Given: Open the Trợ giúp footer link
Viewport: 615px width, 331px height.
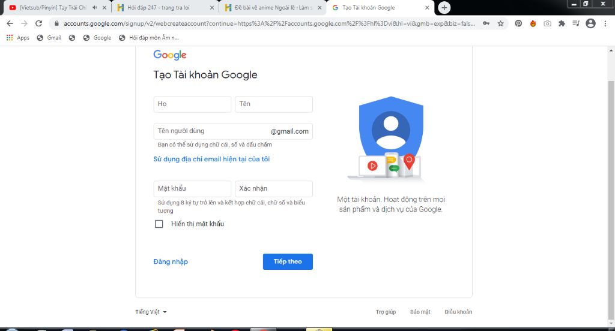Looking at the screenshot, I should click(386, 312).
